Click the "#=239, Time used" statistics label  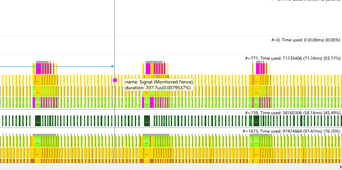pyautogui.click(x=292, y=113)
